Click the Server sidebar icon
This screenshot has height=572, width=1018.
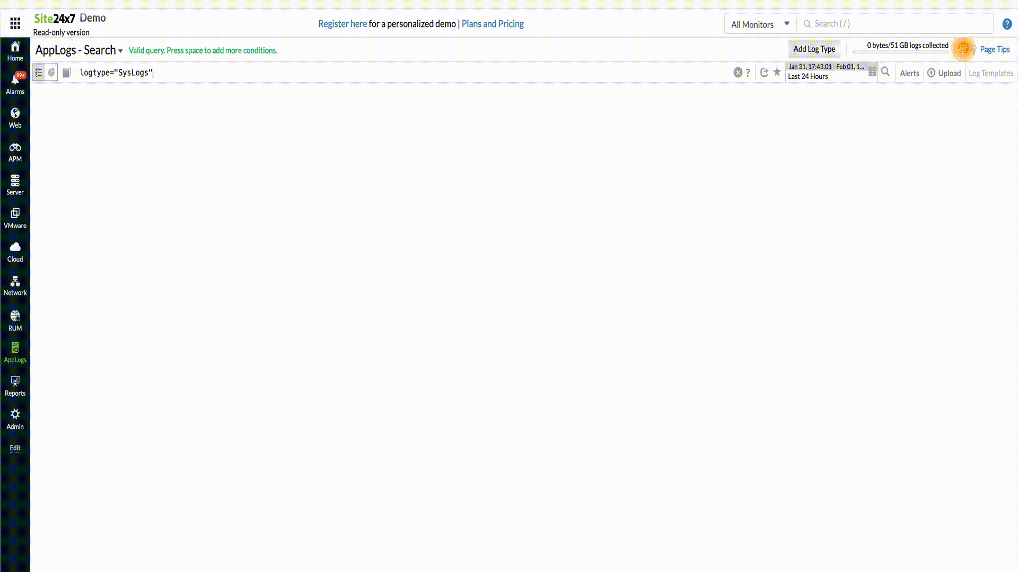15,185
